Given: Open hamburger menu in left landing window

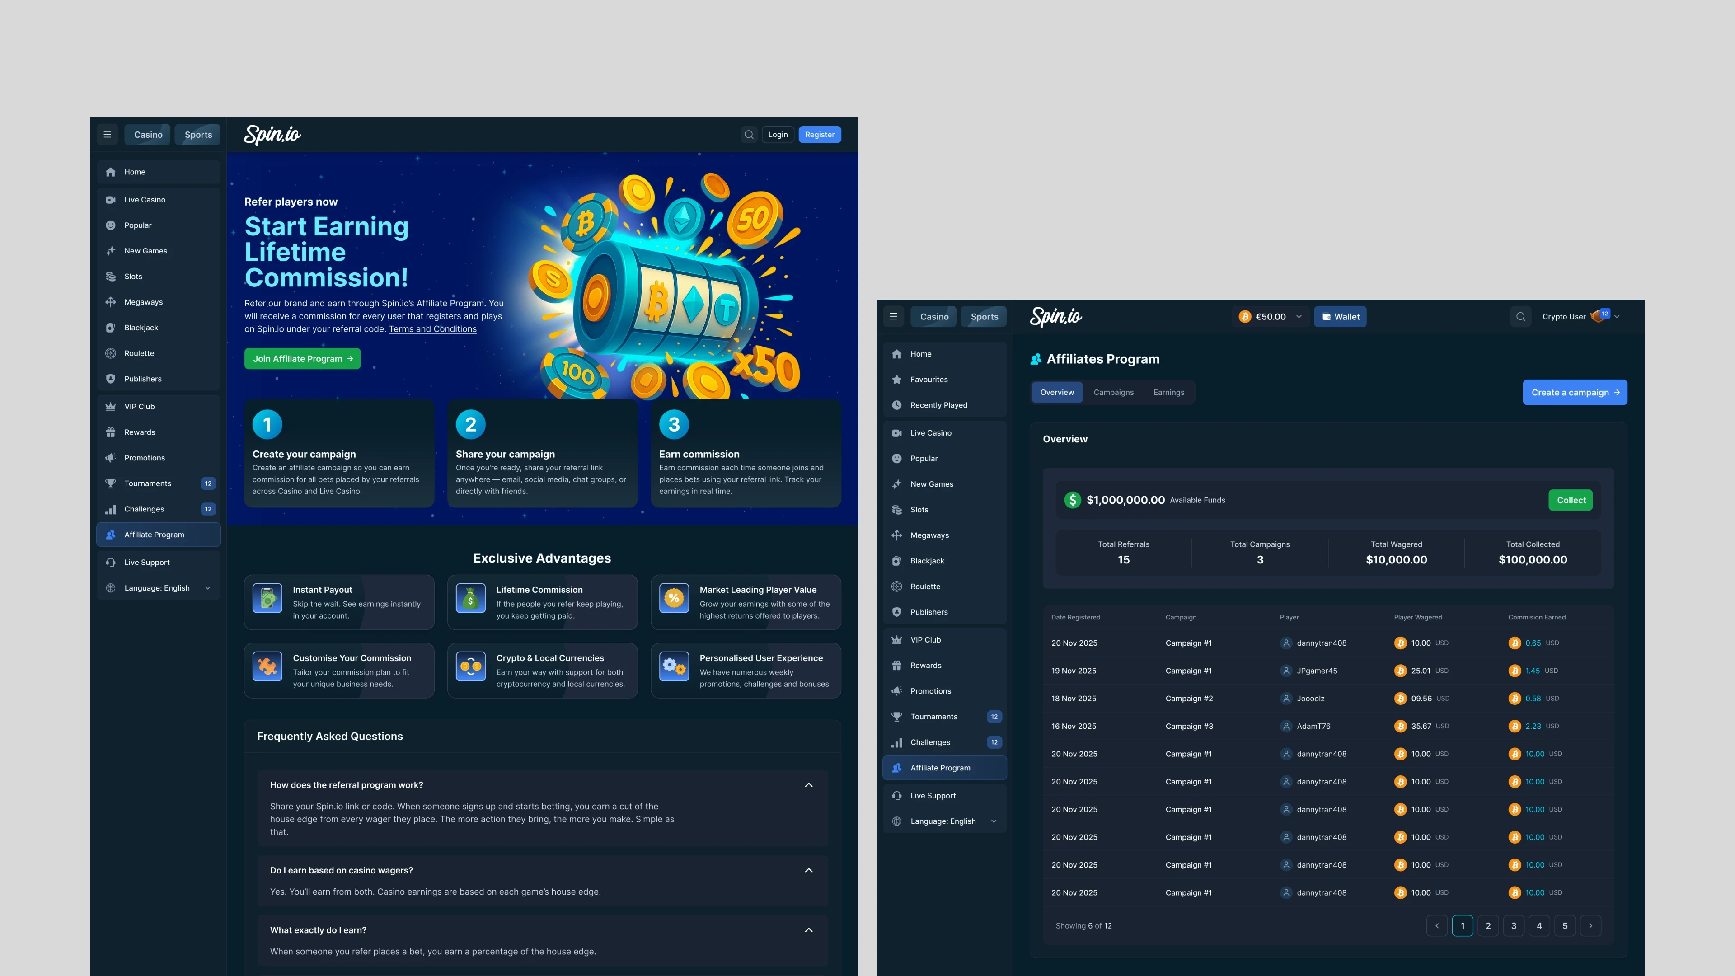Looking at the screenshot, I should tap(107, 135).
